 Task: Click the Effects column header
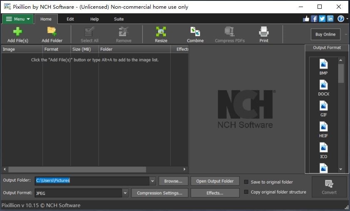click(x=180, y=49)
